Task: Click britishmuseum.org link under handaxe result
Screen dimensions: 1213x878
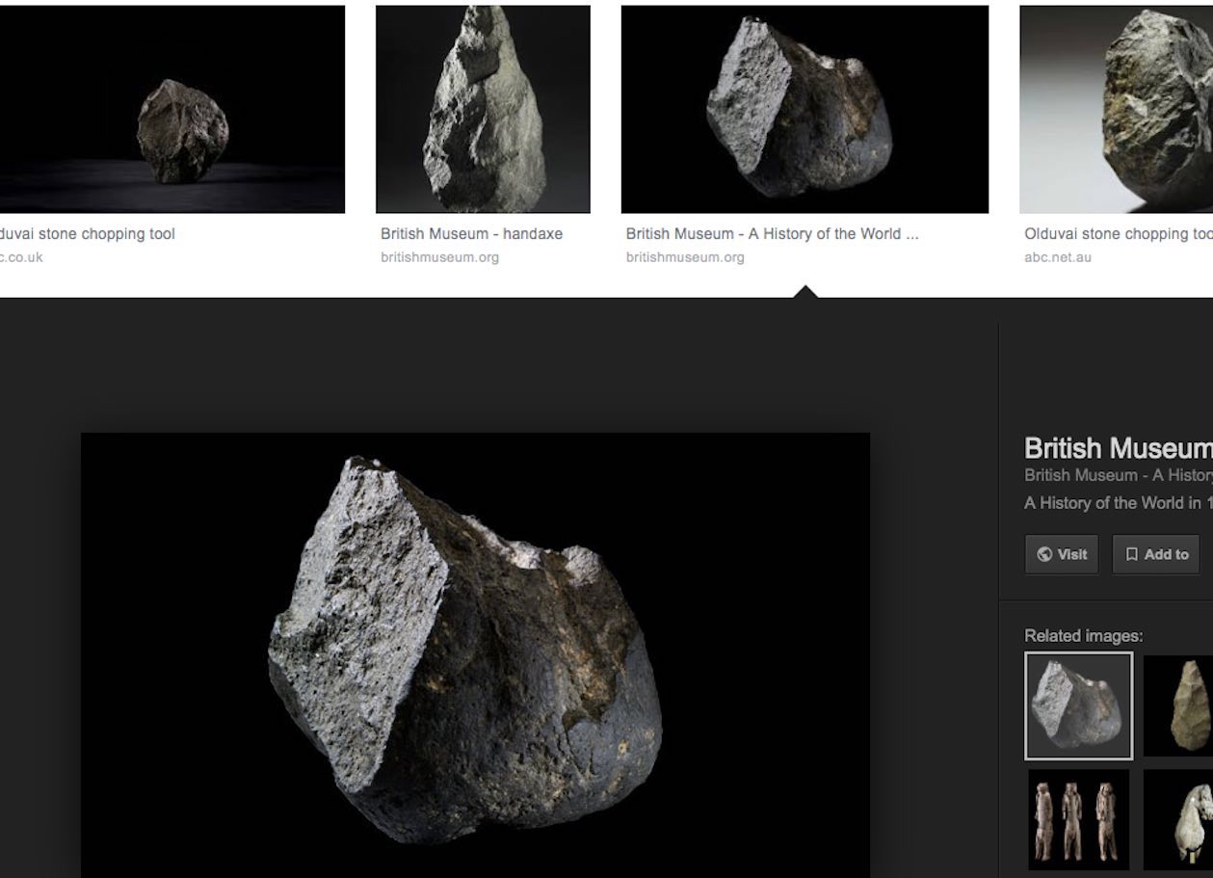Action: [x=439, y=257]
